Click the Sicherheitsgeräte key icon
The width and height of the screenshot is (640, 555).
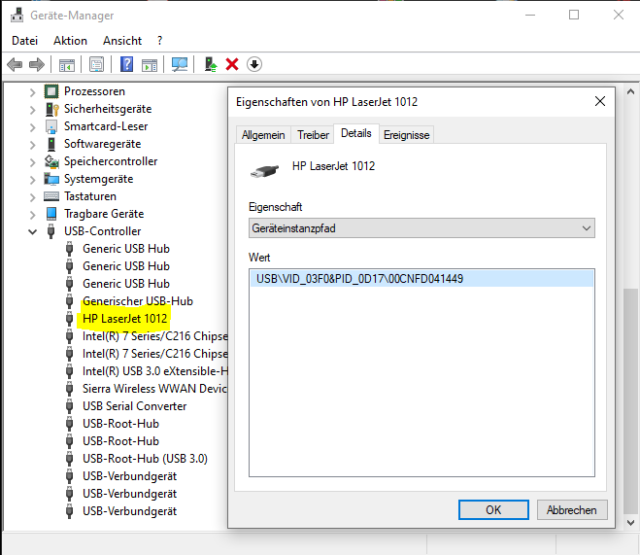[x=51, y=109]
